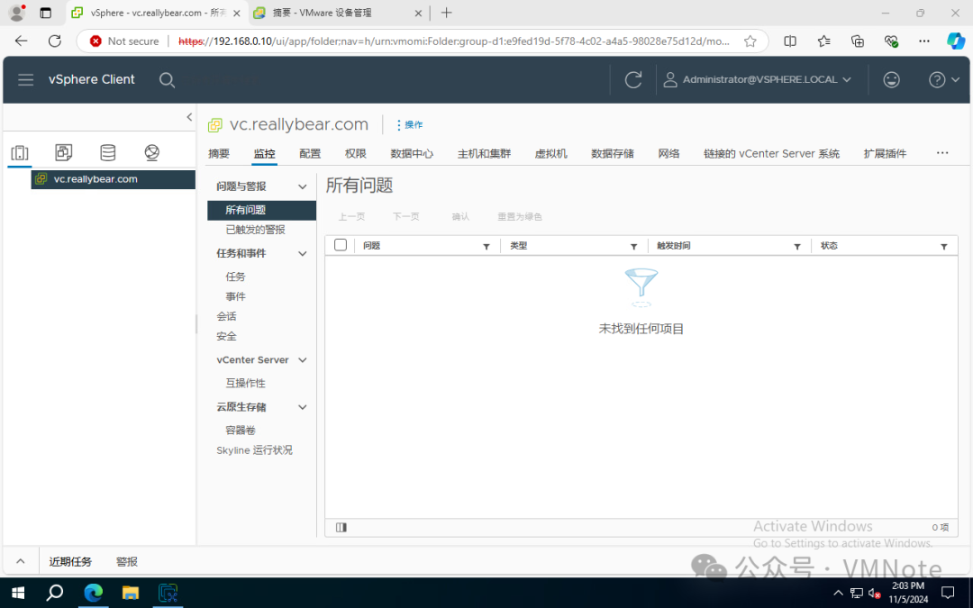The height and width of the screenshot is (608, 973).
Task: Select Storage inventory icon
Action: pyautogui.click(x=108, y=152)
